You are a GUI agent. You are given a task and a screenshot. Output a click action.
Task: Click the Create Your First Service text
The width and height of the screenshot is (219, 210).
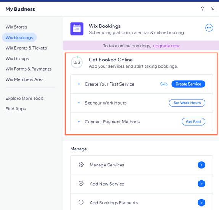(x=109, y=84)
